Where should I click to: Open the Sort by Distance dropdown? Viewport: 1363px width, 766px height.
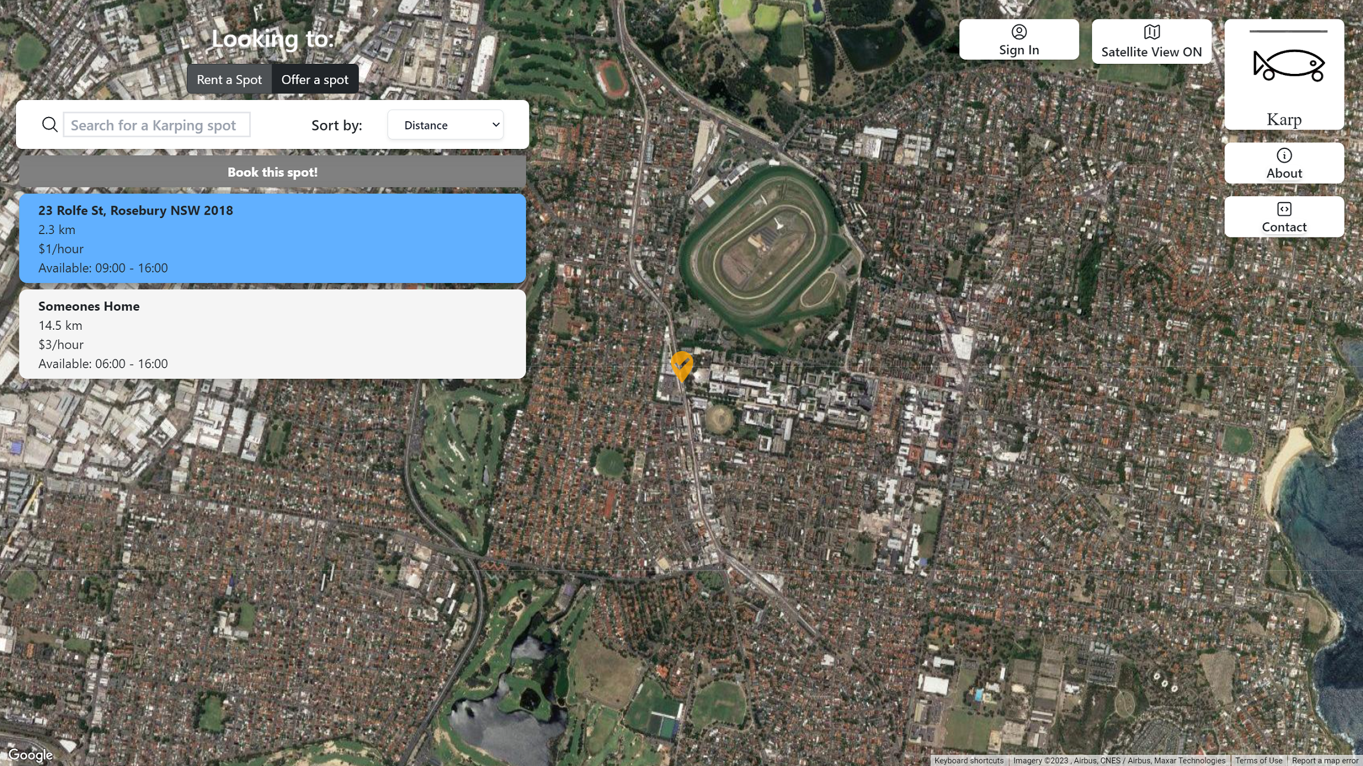(x=445, y=125)
